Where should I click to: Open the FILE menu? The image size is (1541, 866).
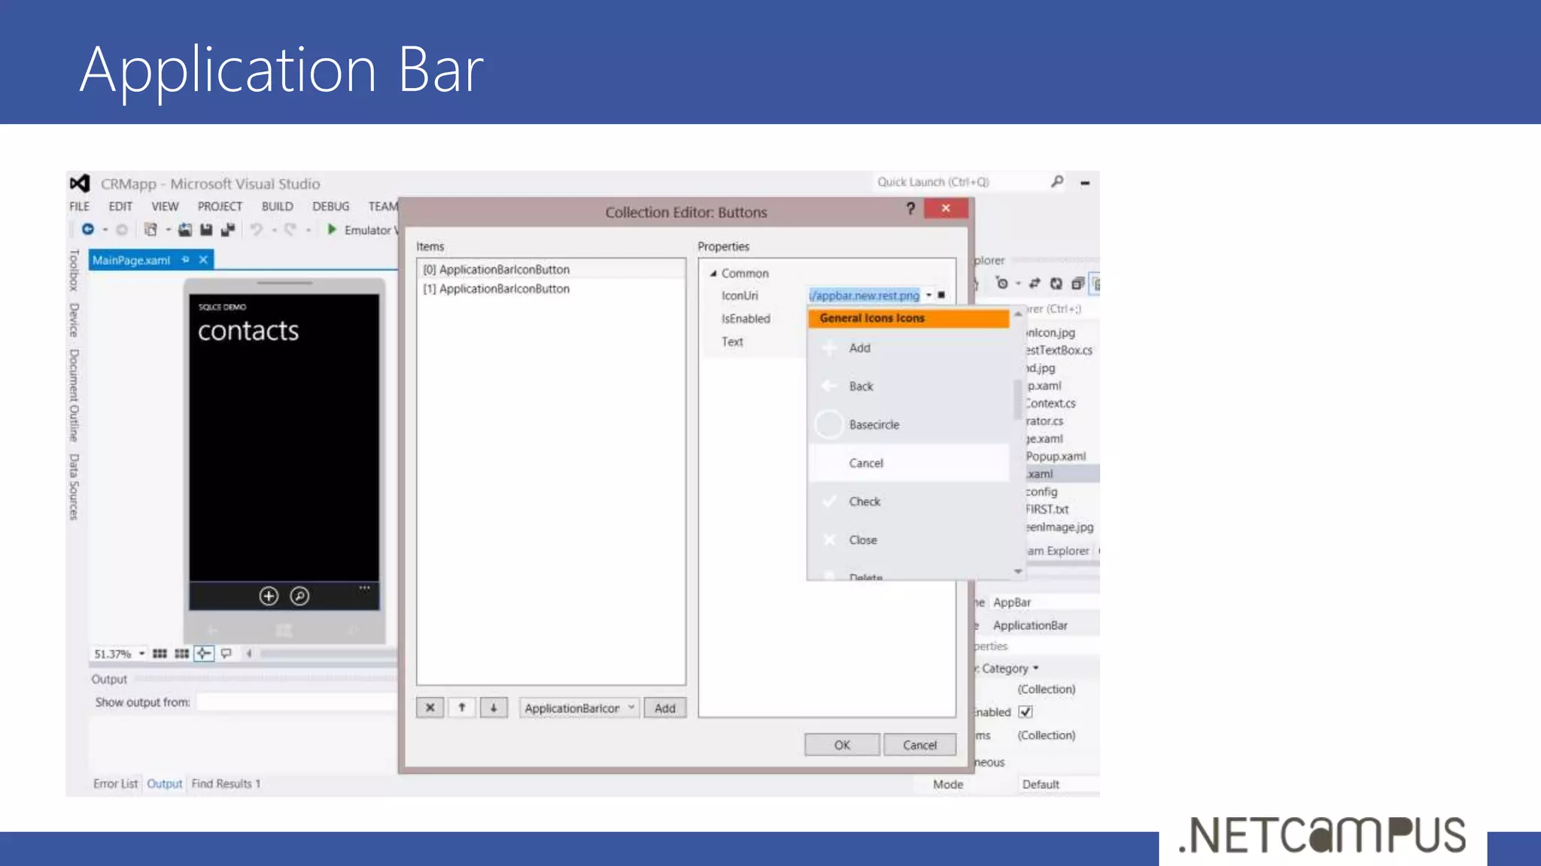coord(79,206)
